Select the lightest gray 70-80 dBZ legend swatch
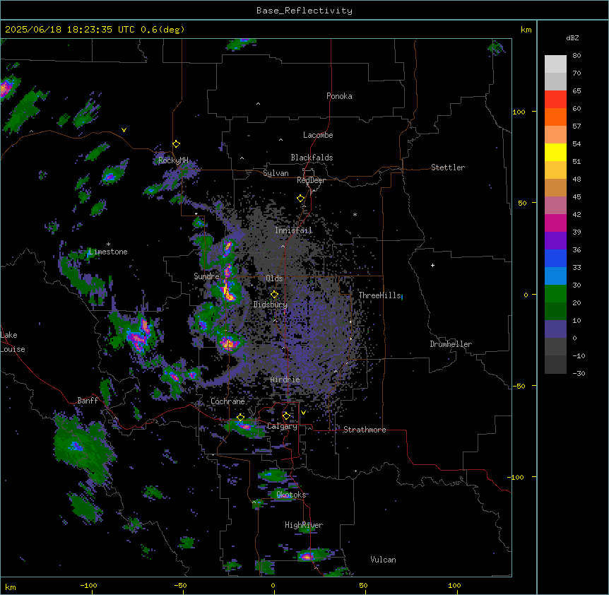The image size is (609, 595). tap(555, 64)
